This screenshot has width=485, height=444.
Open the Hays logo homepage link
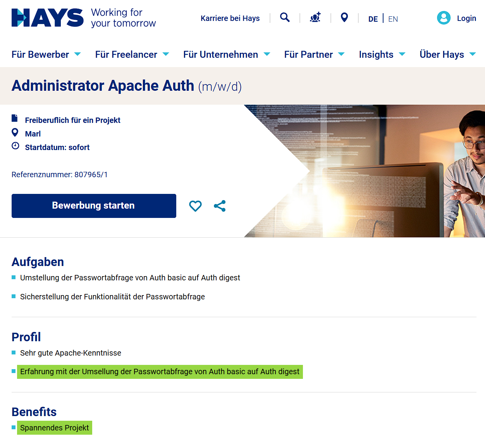click(x=47, y=18)
